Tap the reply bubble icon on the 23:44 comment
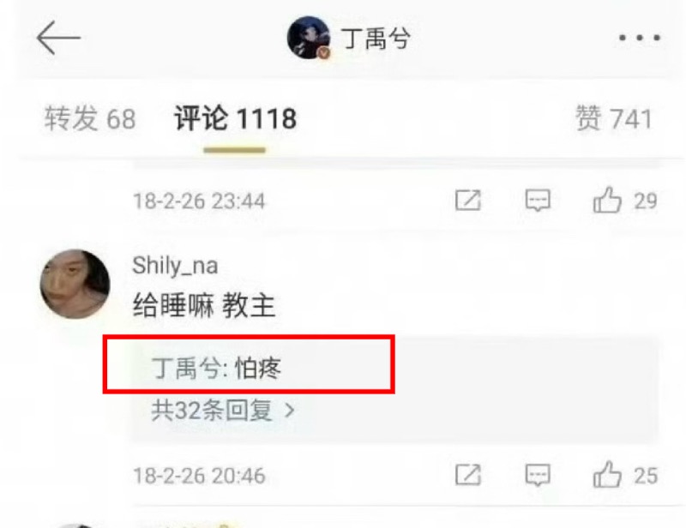The height and width of the screenshot is (528, 686). click(x=538, y=201)
